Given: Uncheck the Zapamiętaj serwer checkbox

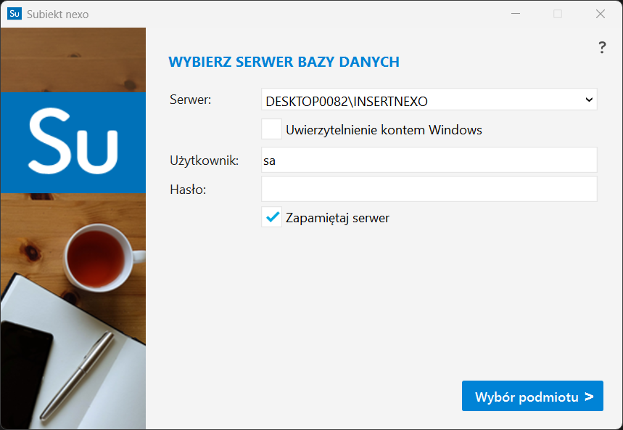Looking at the screenshot, I should (271, 216).
